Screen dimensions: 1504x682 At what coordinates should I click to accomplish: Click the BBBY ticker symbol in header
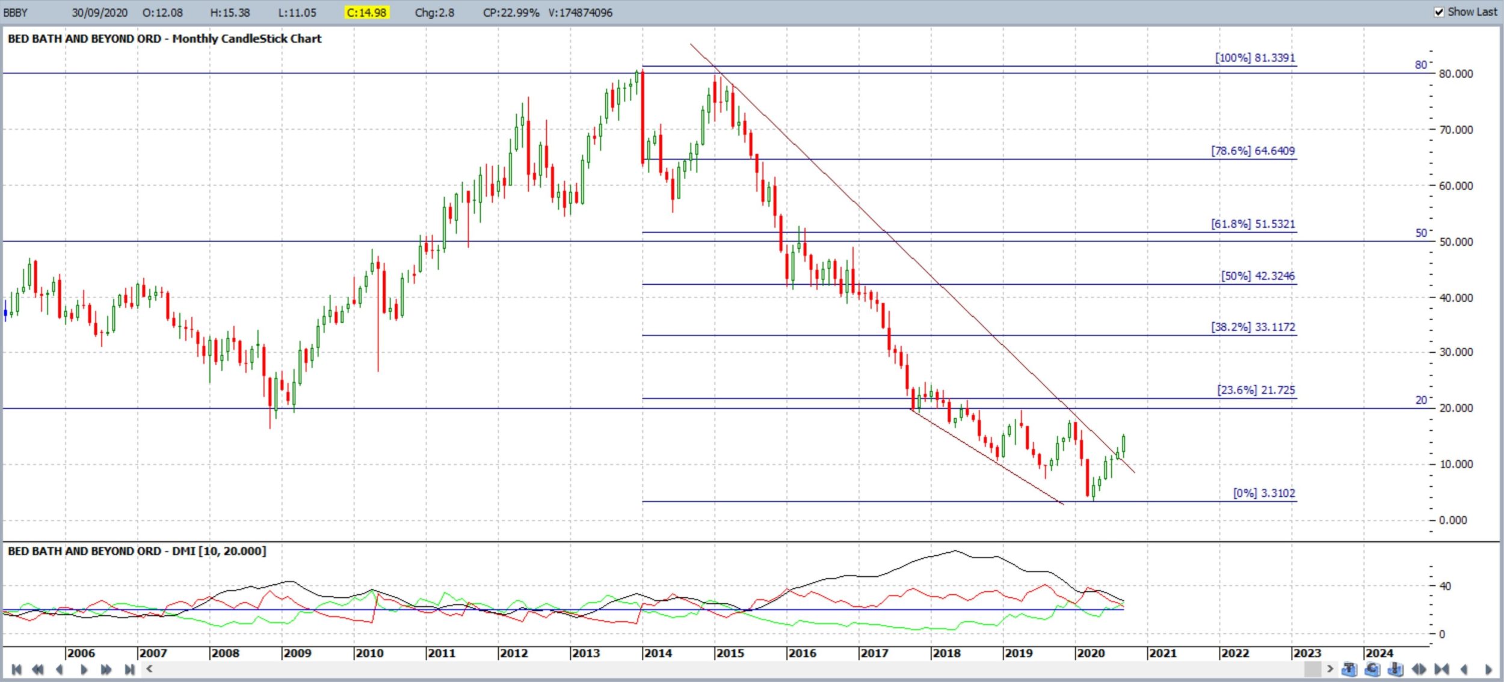(16, 13)
